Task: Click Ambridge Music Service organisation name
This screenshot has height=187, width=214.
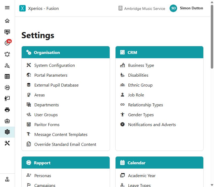Action: point(144,9)
